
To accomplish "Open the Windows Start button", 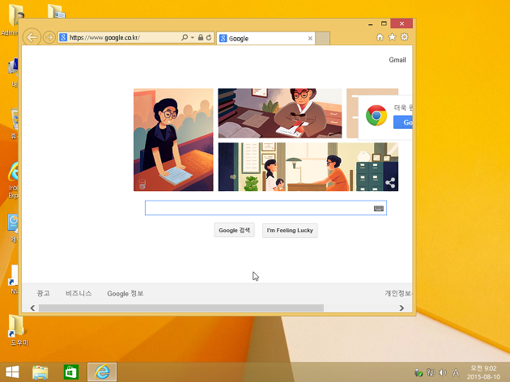I will pos(12,372).
